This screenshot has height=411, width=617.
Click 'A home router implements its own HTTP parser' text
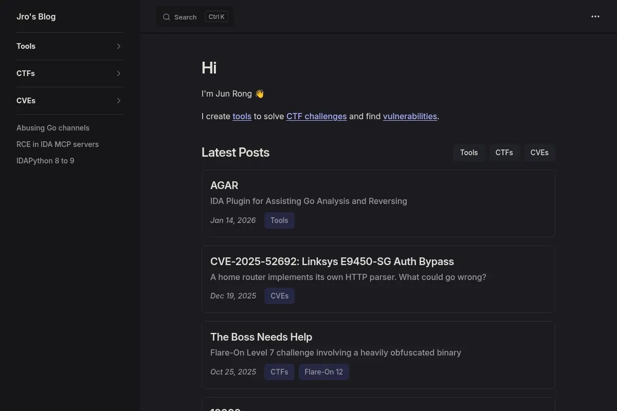348,277
